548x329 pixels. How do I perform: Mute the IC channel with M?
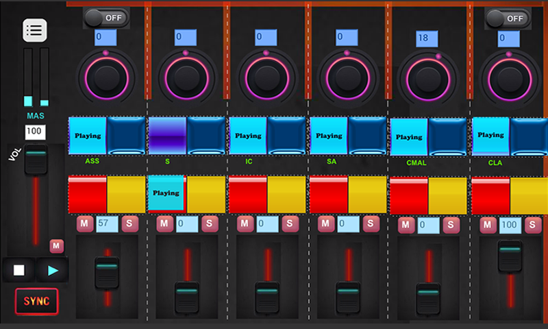click(x=245, y=223)
